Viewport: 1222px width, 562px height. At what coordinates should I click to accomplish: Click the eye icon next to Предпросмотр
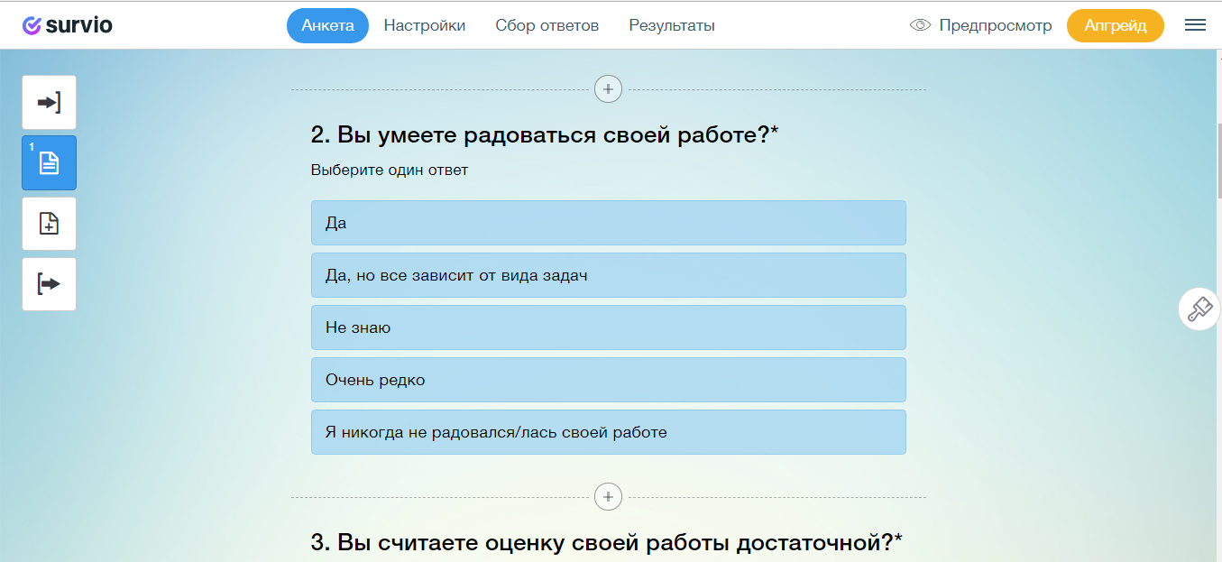click(x=919, y=25)
